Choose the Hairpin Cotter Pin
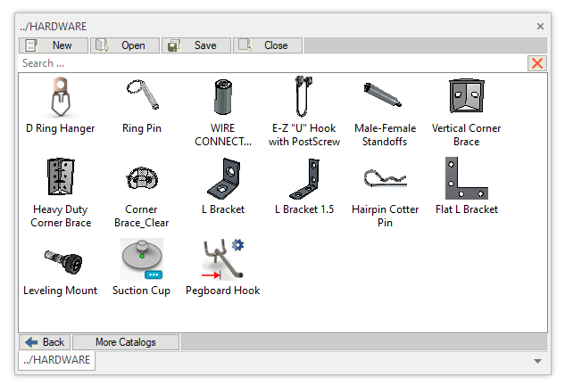Viewport: 573px width, 385px height. click(x=385, y=179)
